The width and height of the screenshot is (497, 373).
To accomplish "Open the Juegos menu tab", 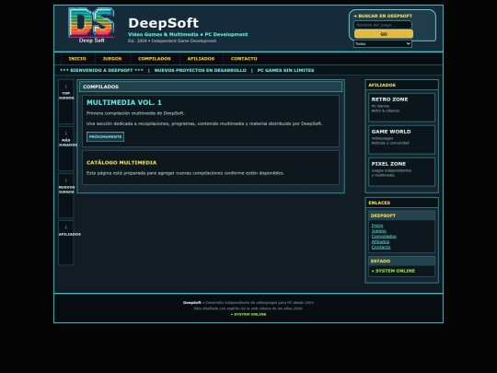I will (x=112, y=59).
